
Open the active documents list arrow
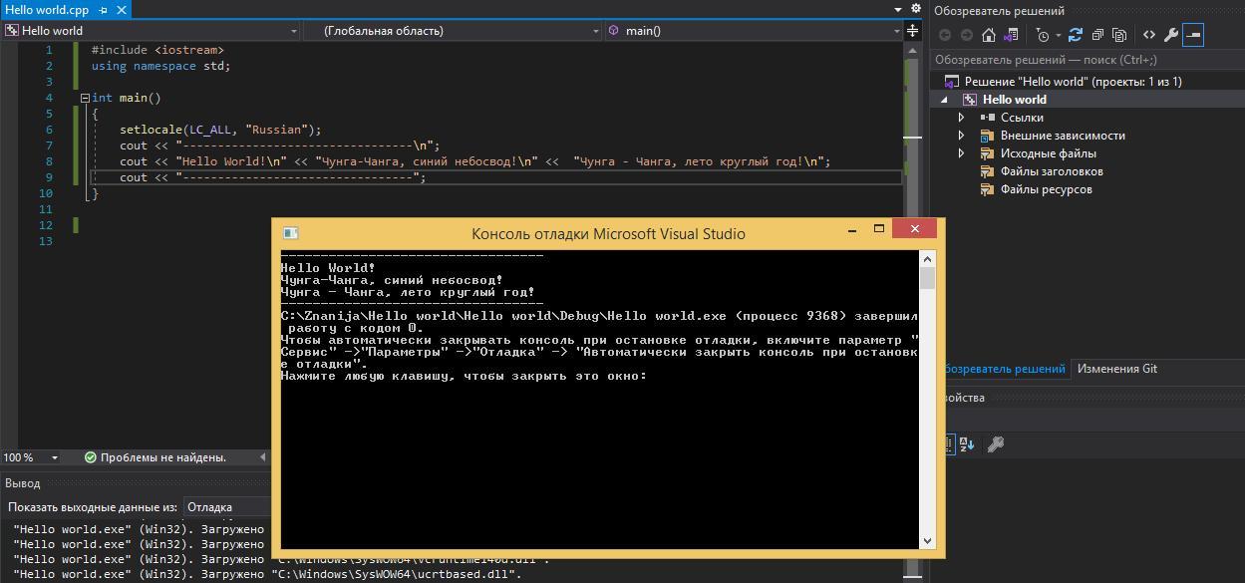(x=897, y=10)
